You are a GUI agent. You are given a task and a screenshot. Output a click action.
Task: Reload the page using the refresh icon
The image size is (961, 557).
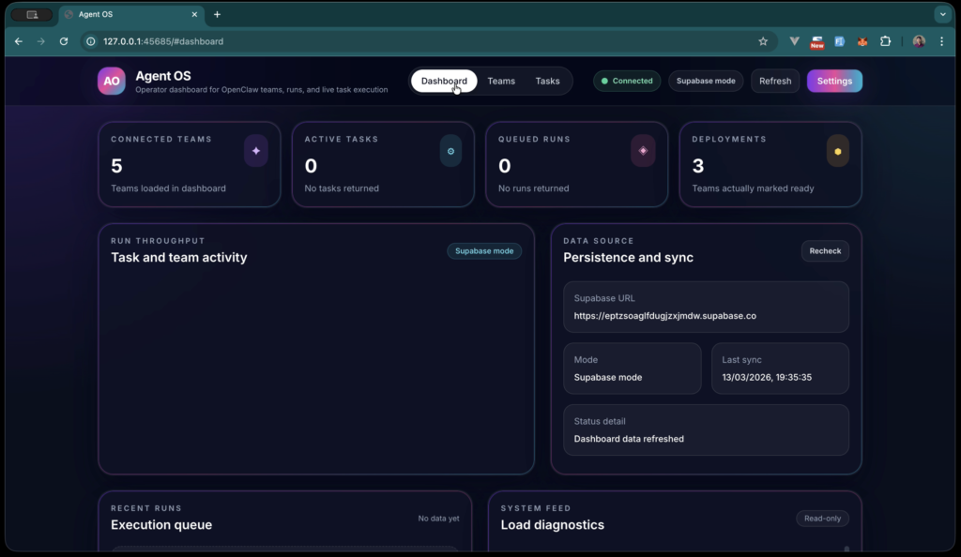pyautogui.click(x=63, y=41)
